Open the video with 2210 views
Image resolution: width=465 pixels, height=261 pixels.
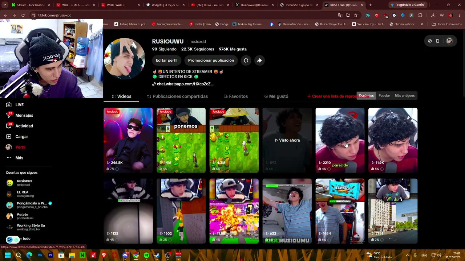[x=340, y=140]
